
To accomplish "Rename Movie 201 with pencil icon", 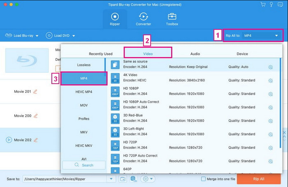I will 35,91.
